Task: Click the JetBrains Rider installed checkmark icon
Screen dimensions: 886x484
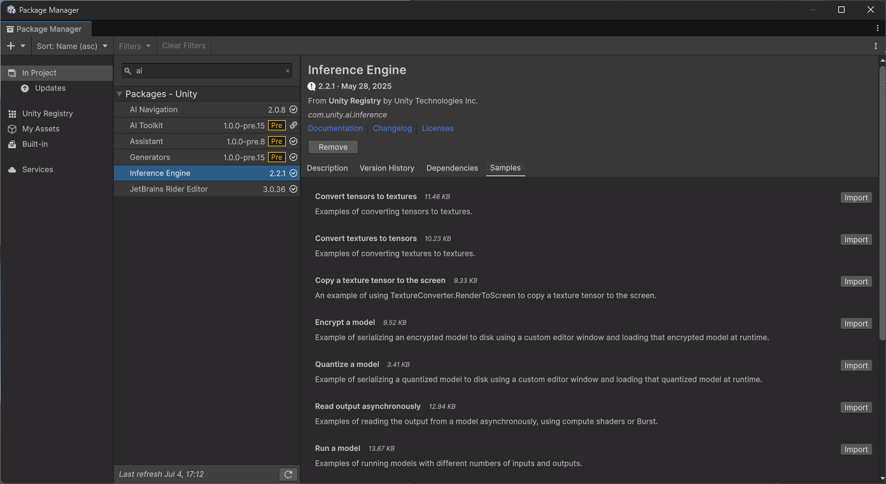Action: tap(293, 189)
